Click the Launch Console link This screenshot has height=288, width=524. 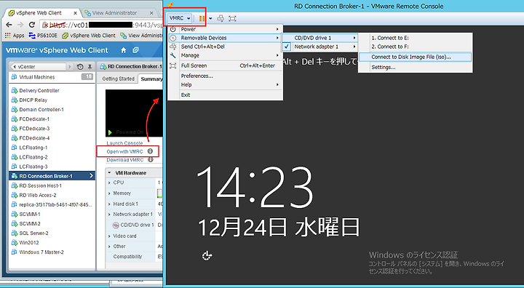coord(124,143)
